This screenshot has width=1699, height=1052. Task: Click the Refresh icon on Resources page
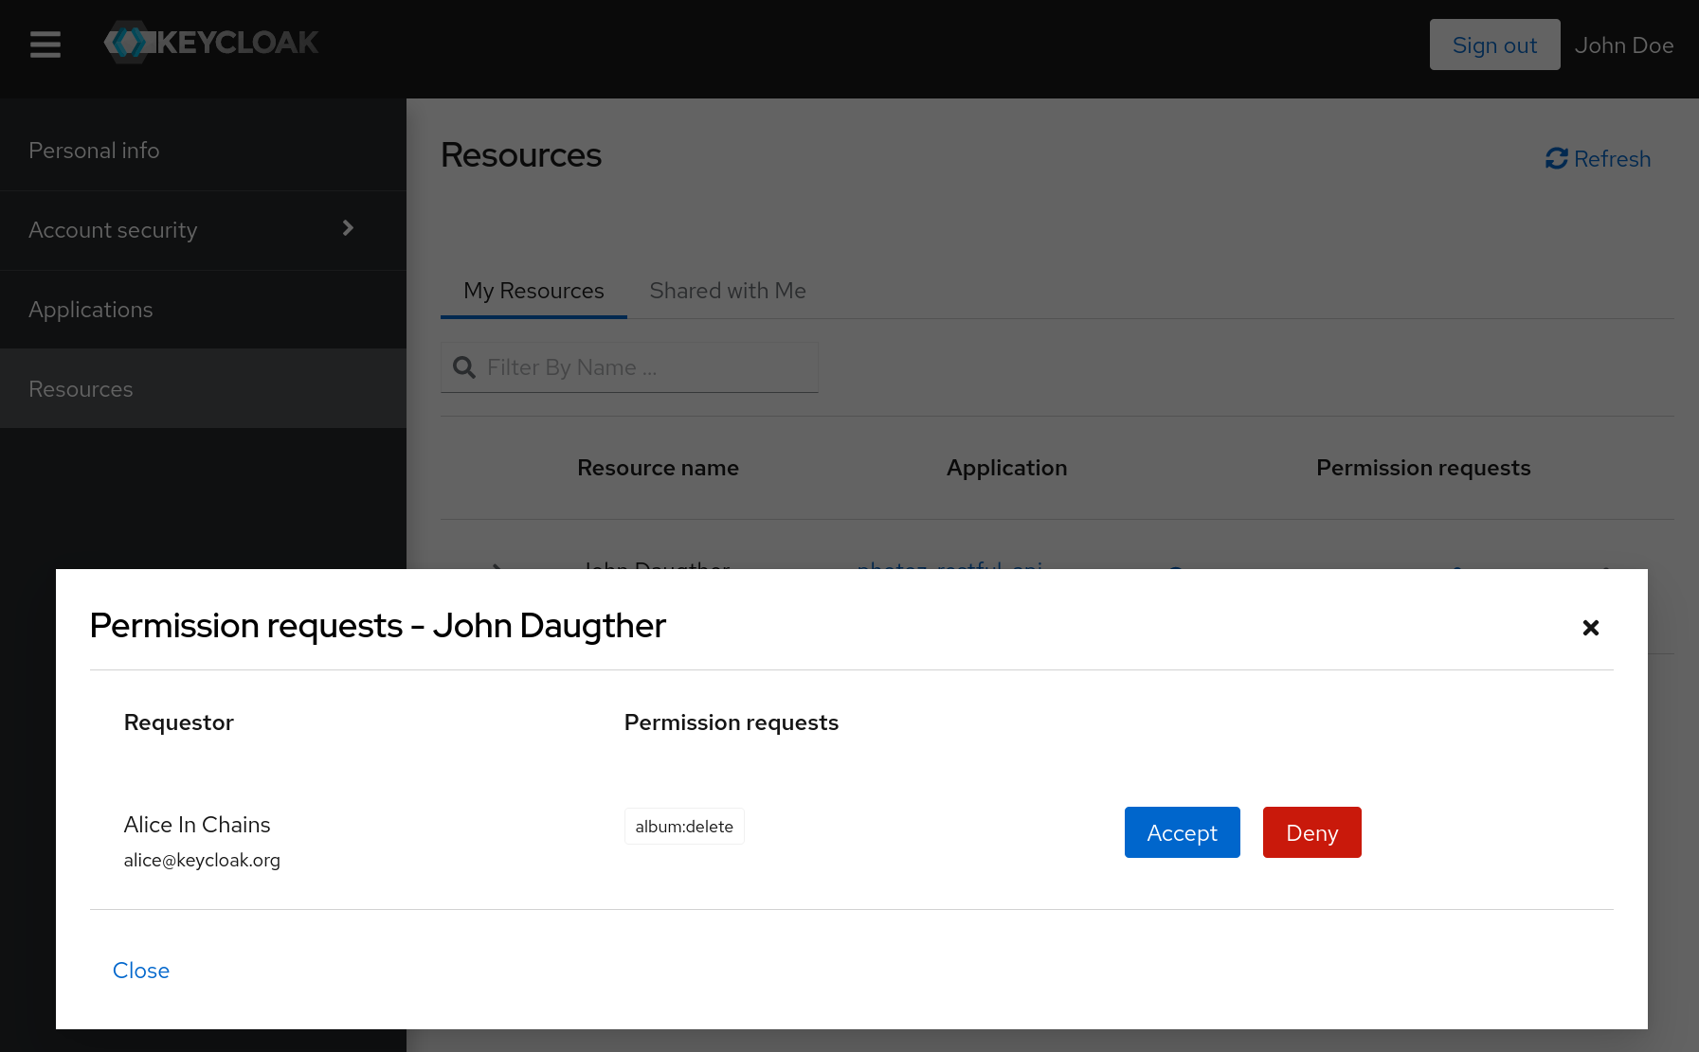point(1556,159)
